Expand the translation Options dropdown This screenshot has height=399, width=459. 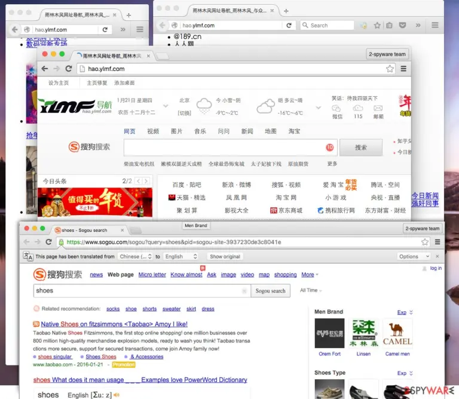coord(414,256)
